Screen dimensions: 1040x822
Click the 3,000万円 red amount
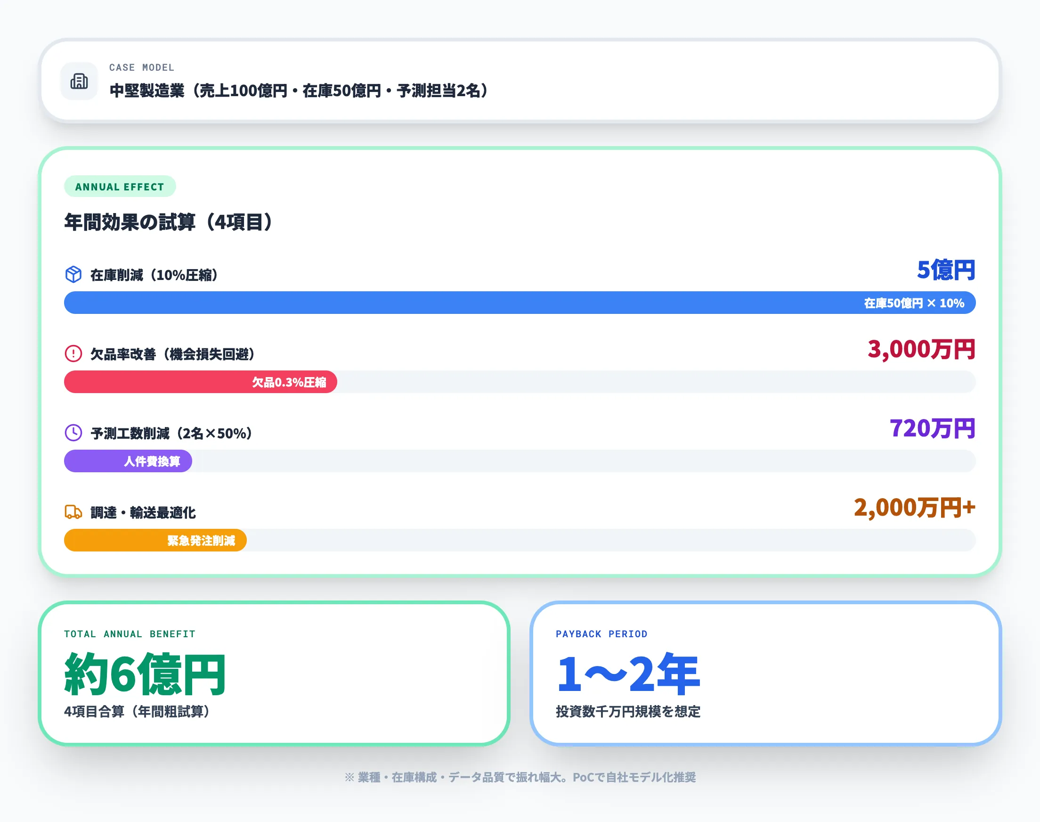point(922,350)
